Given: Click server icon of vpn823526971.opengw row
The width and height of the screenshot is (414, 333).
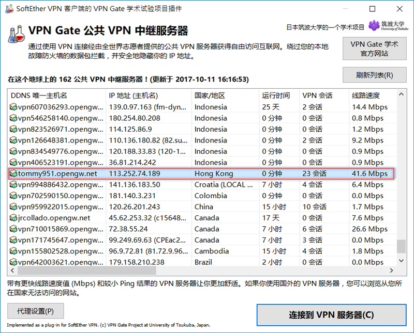Looking at the screenshot, I should click(13, 129).
